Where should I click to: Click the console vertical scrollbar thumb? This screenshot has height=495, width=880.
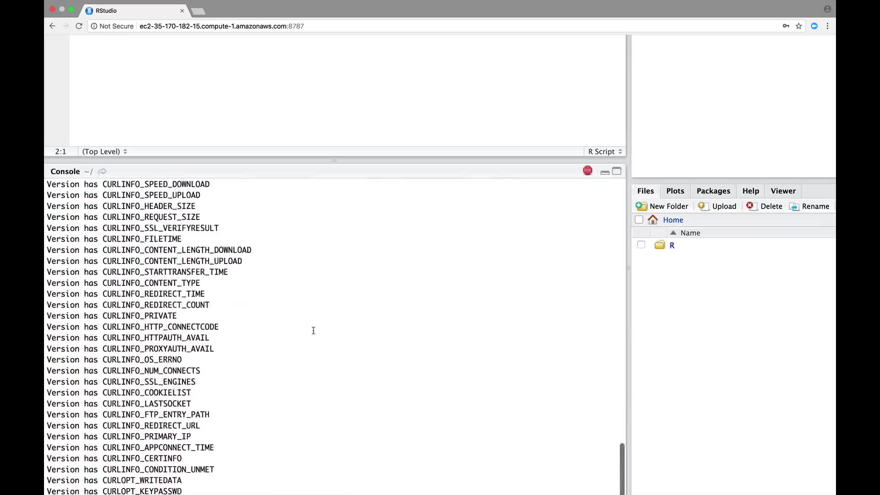(622, 467)
